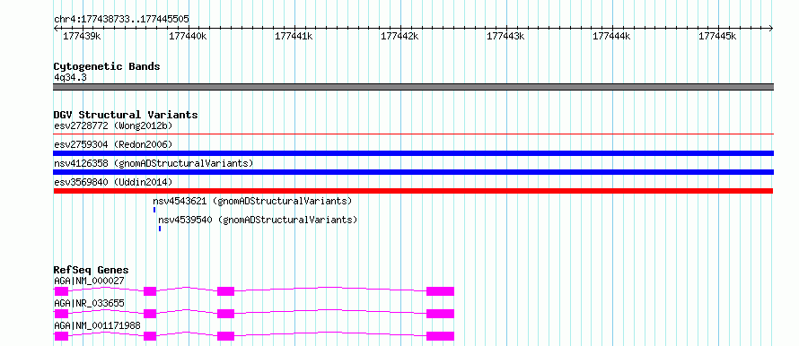Select the small blue nsv4543621 variant mark
Screen dimensions: 799x346
154,210
